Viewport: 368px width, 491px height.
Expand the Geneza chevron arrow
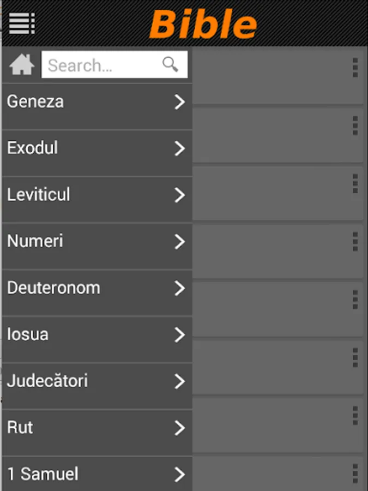click(x=179, y=102)
